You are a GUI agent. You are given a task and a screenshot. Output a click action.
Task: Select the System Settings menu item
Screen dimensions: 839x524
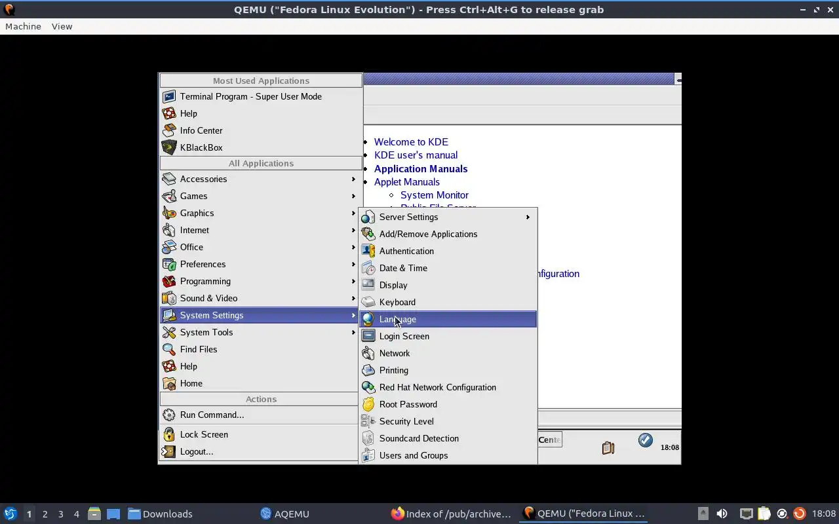tap(260, 315)
